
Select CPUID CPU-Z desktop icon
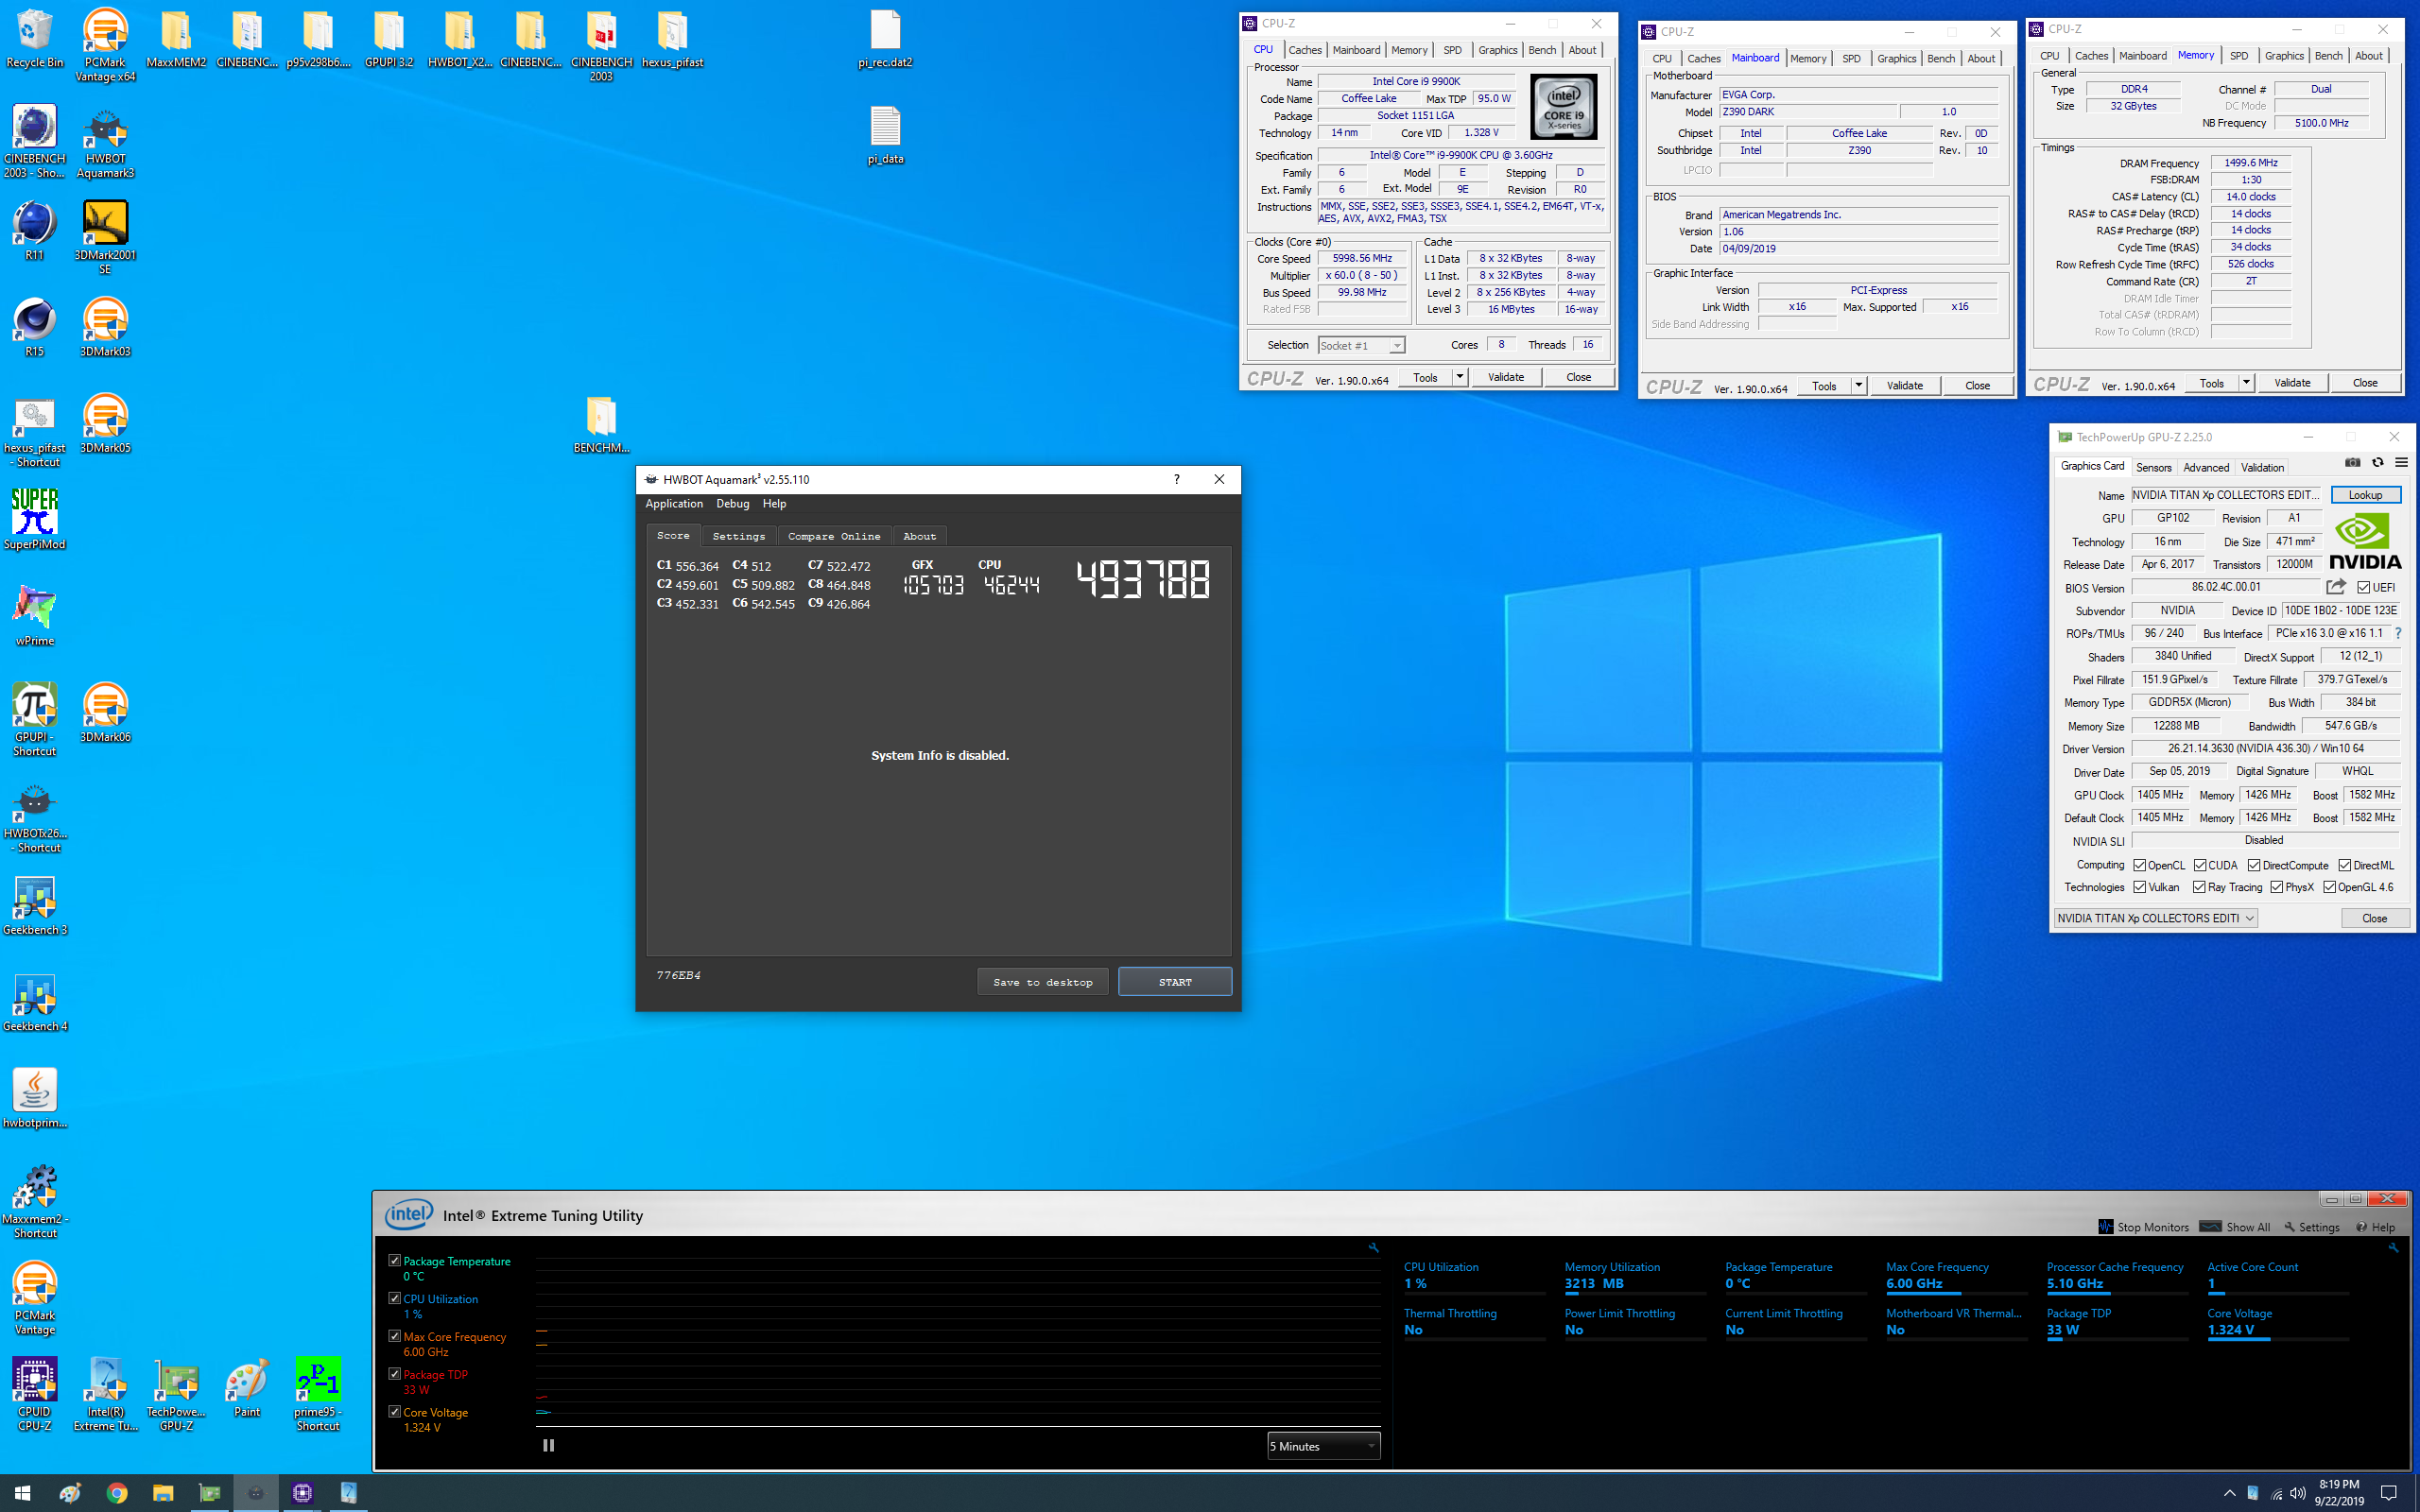pyautogui.click(x=34, y=1394)
